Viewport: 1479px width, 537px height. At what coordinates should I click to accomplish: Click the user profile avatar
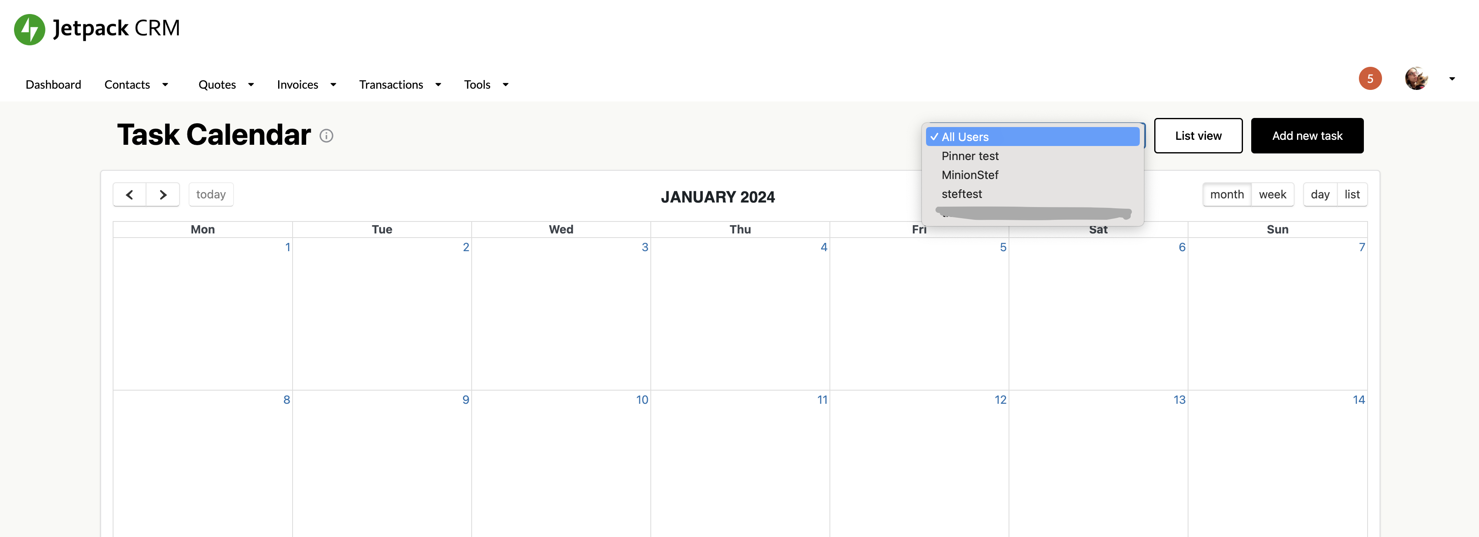coord(1416,79)
